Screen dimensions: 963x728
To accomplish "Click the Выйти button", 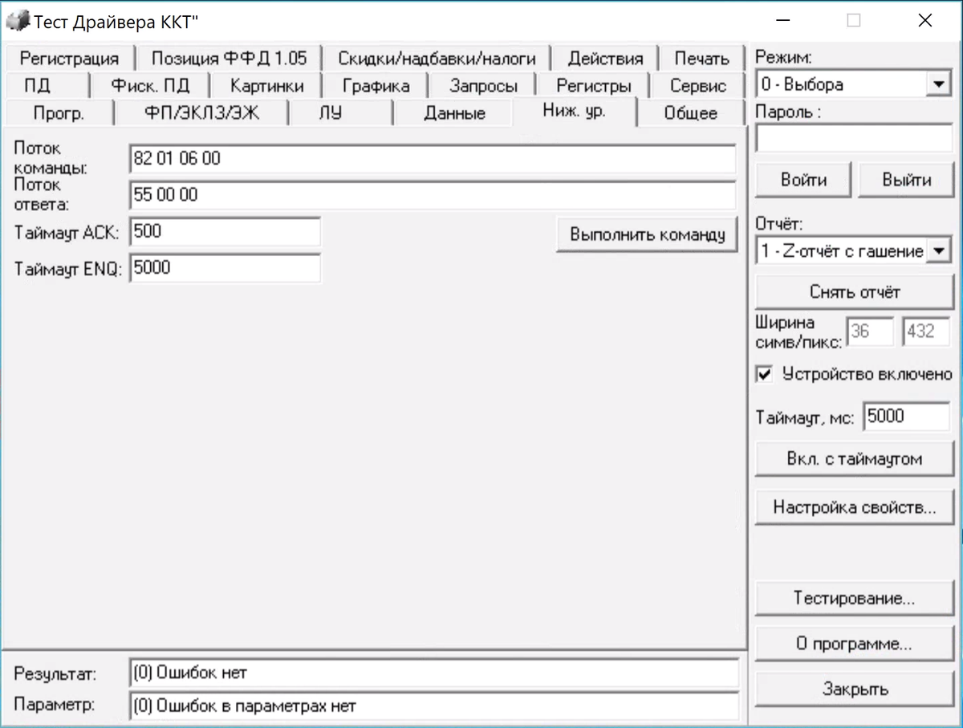I will coord(906,181).
